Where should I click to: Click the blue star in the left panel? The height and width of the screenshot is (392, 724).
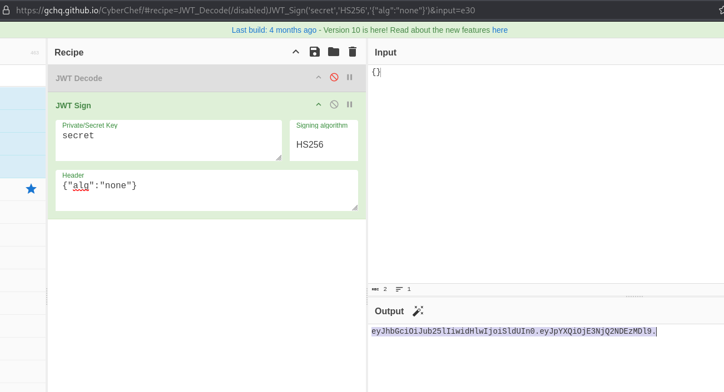31,189
